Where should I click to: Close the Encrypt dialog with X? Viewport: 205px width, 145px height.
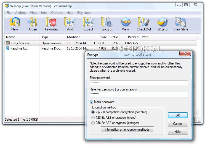(185, 53)
